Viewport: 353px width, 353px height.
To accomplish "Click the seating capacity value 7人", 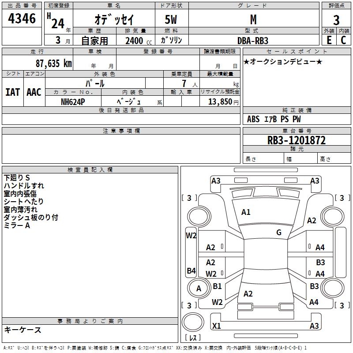I will coord(189,83).
